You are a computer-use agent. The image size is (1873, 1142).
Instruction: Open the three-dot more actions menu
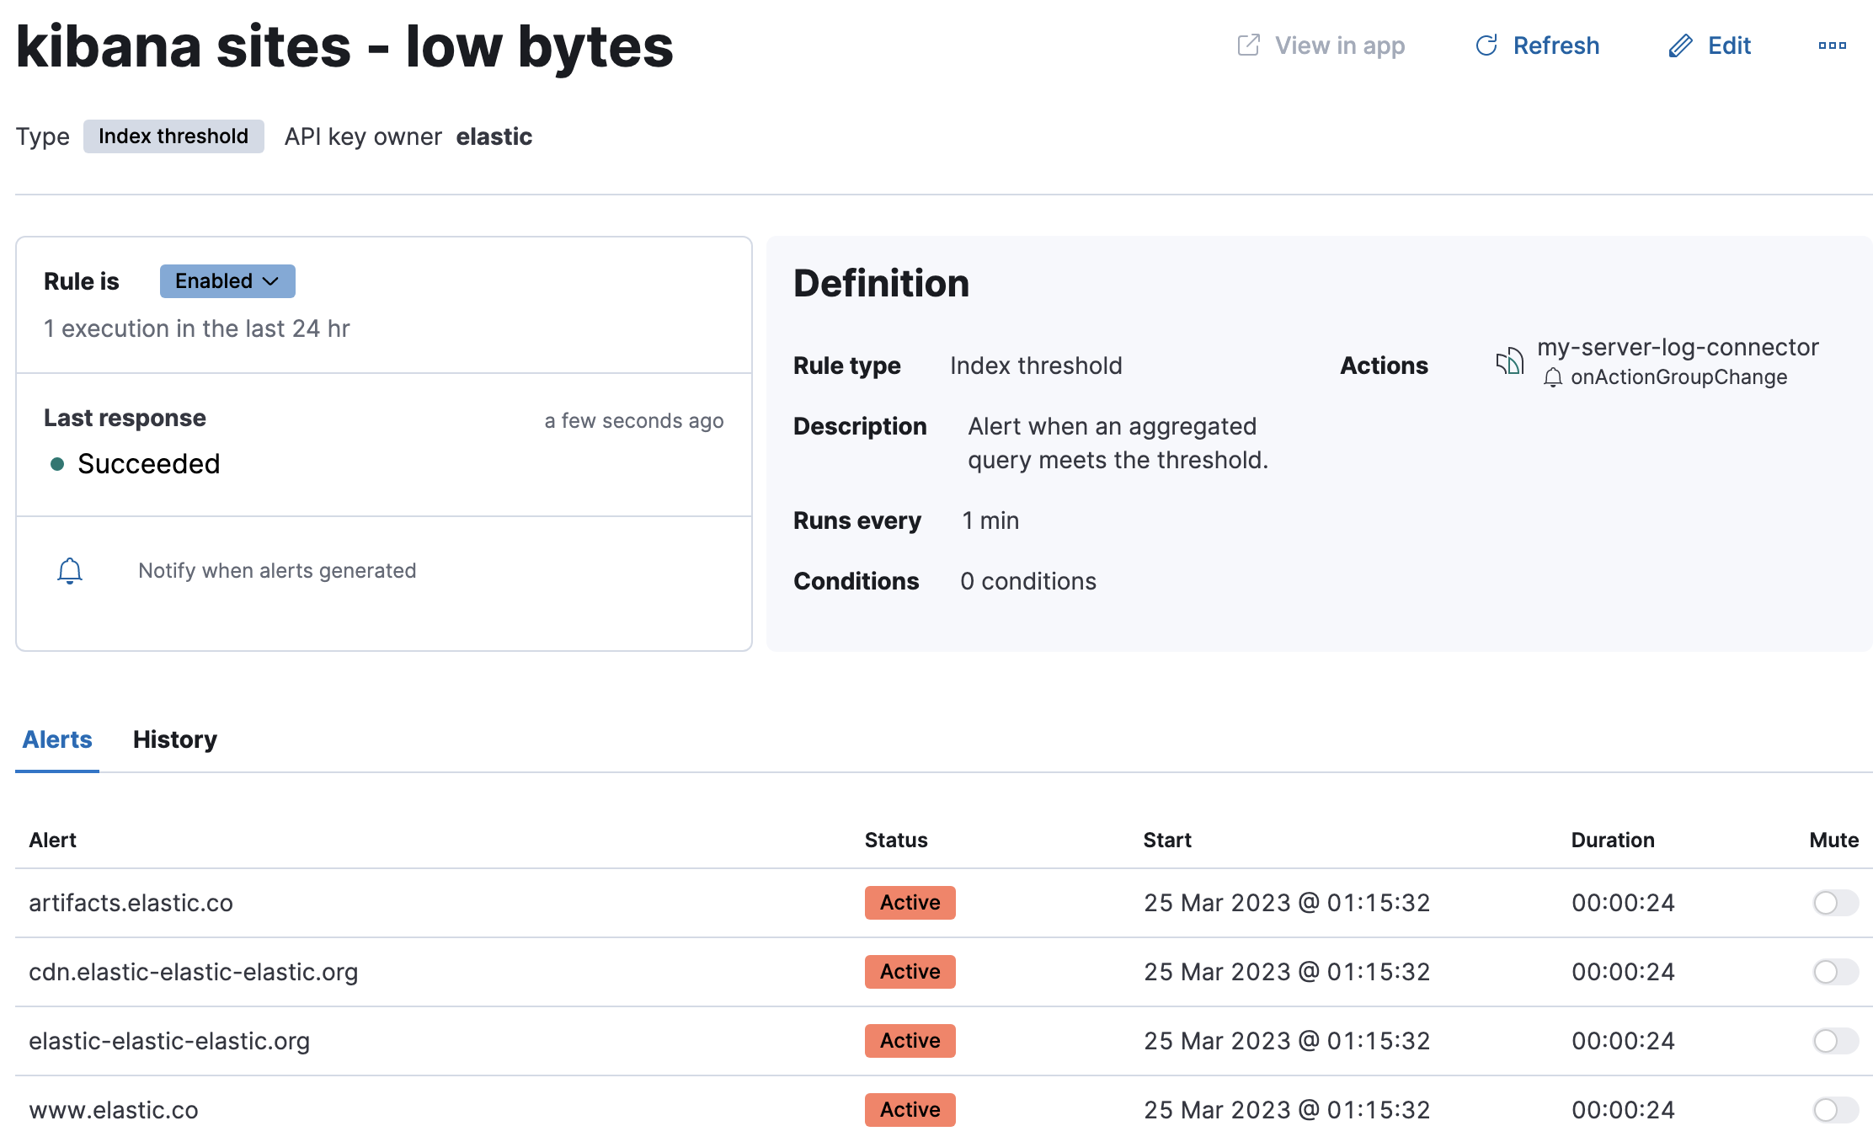click(1832, 45)
